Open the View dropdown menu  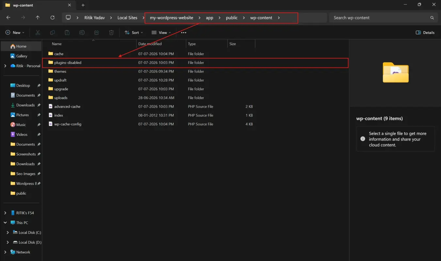tap(161, 33)
